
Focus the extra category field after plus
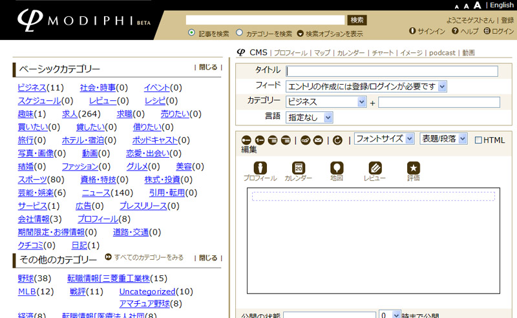pyautogui.click(x=439, y=102)
